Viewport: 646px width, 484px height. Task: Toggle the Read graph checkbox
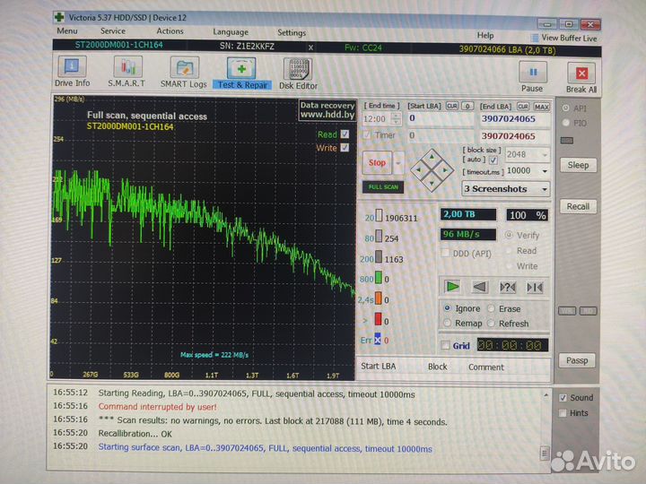(344, 134)
